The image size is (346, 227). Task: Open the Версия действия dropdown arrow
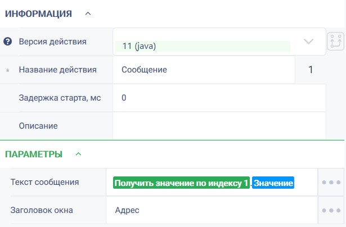point(308,42)
